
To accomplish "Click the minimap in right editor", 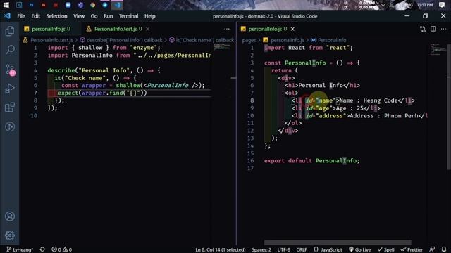I will coord(438,49).
